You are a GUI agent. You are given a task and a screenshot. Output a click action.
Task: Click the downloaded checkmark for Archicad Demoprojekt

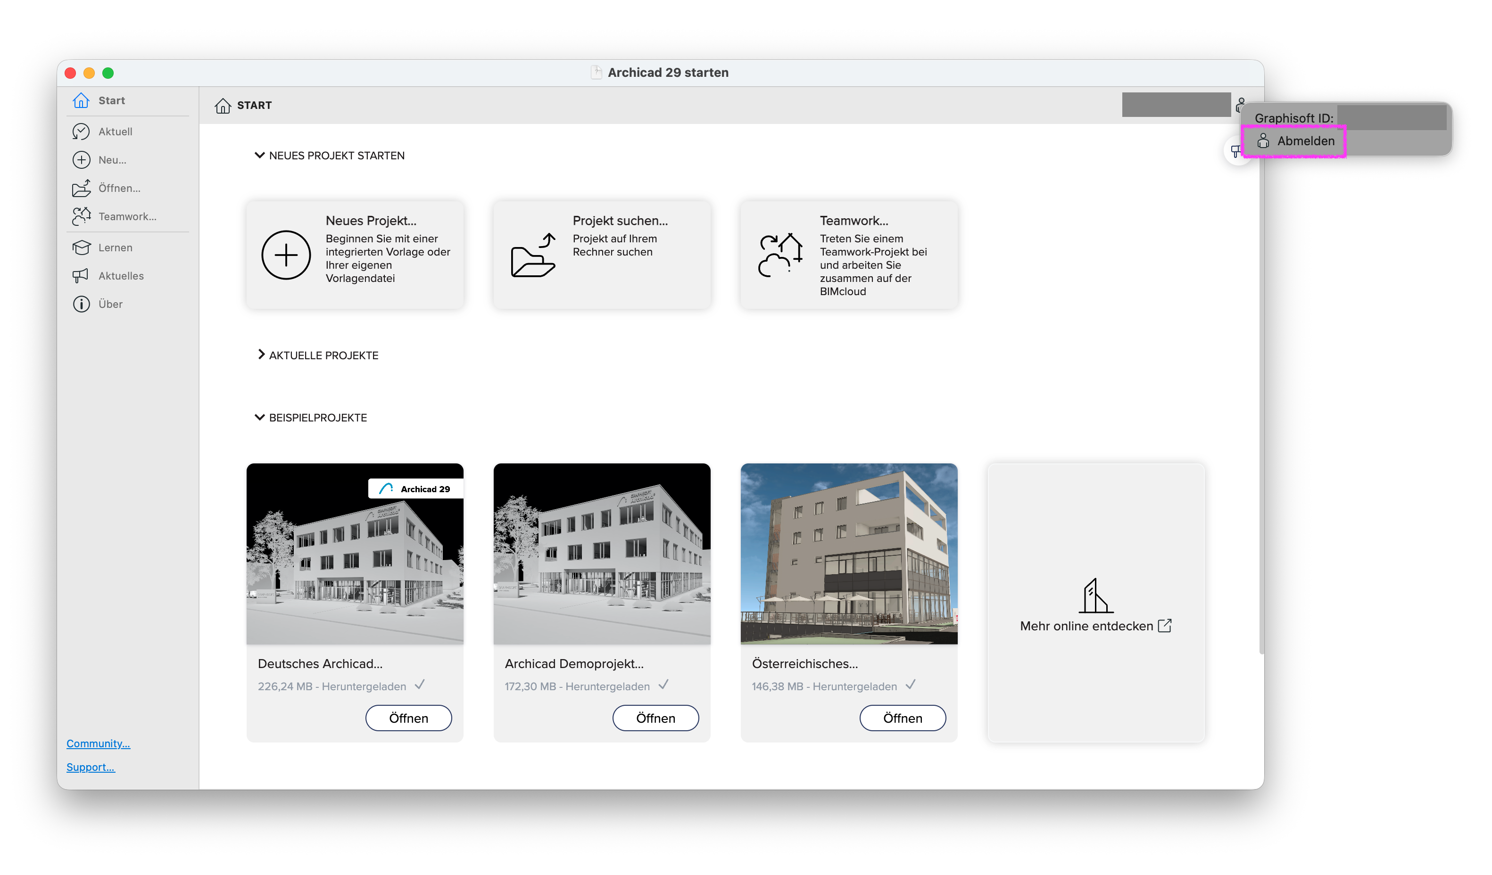[x=663, y=685]
